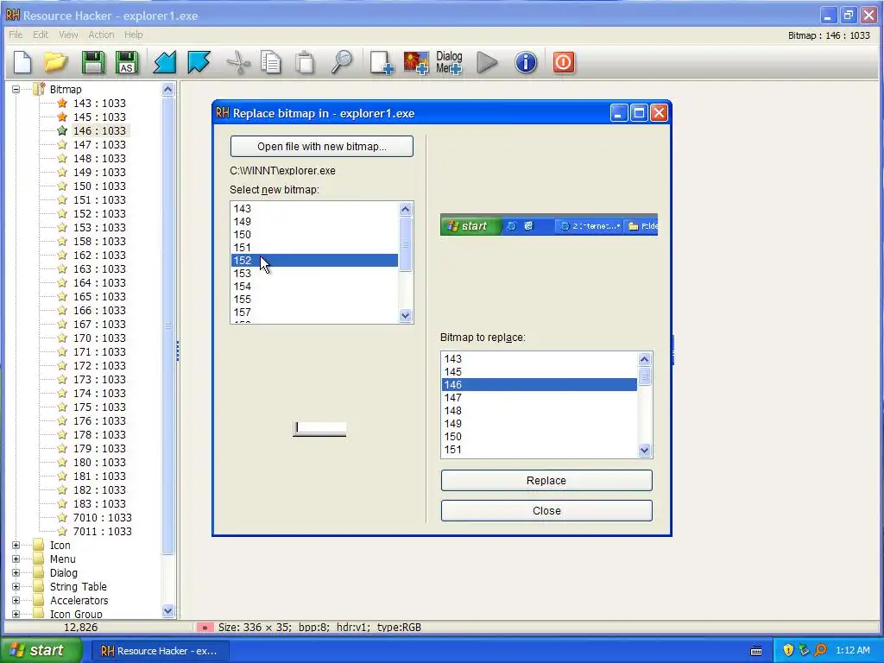Select tree item 7010 : 1033
This screenshot has height=663, width=884.
tap(102, 518)
